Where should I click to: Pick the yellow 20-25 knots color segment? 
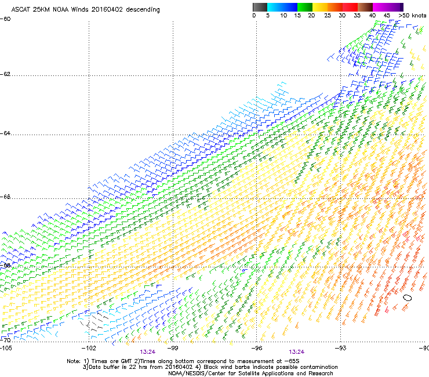[320, 7]
